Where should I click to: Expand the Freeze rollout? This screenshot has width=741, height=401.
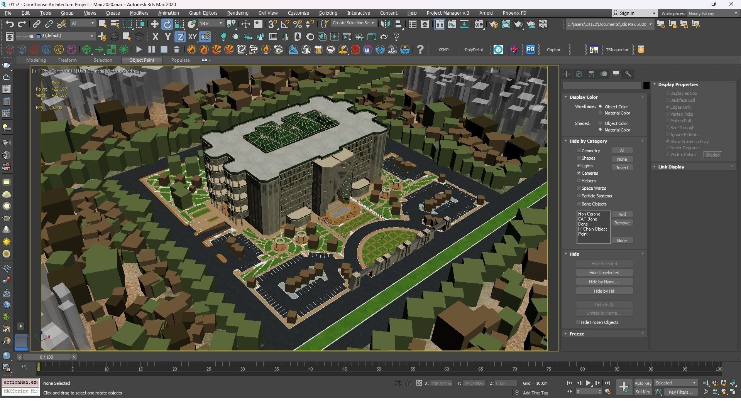coord(577,334)
